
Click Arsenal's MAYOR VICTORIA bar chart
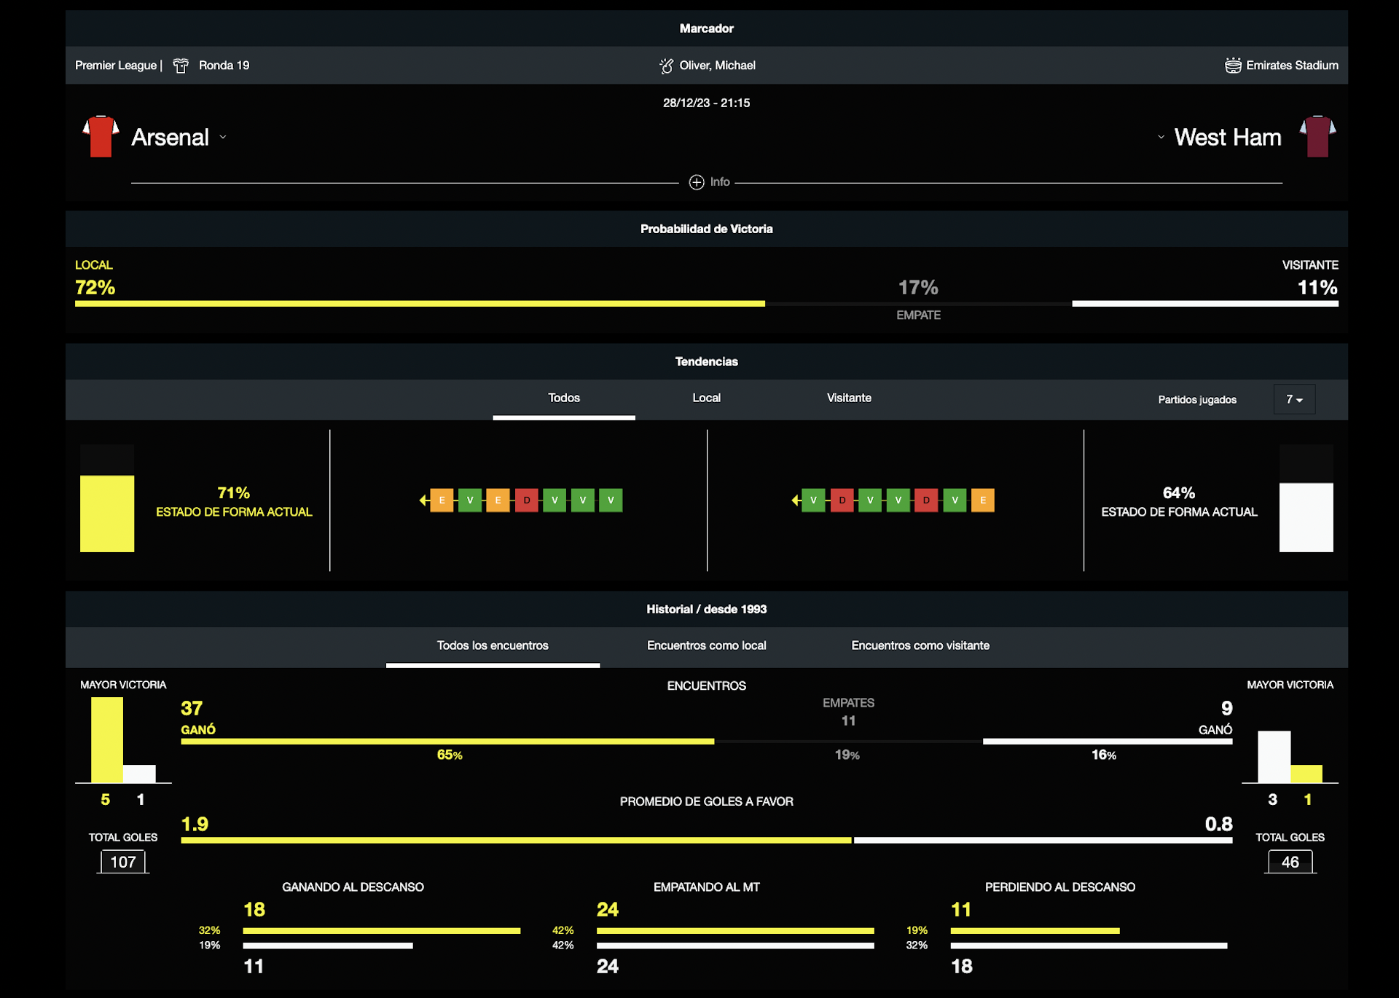tap(123, 740)
